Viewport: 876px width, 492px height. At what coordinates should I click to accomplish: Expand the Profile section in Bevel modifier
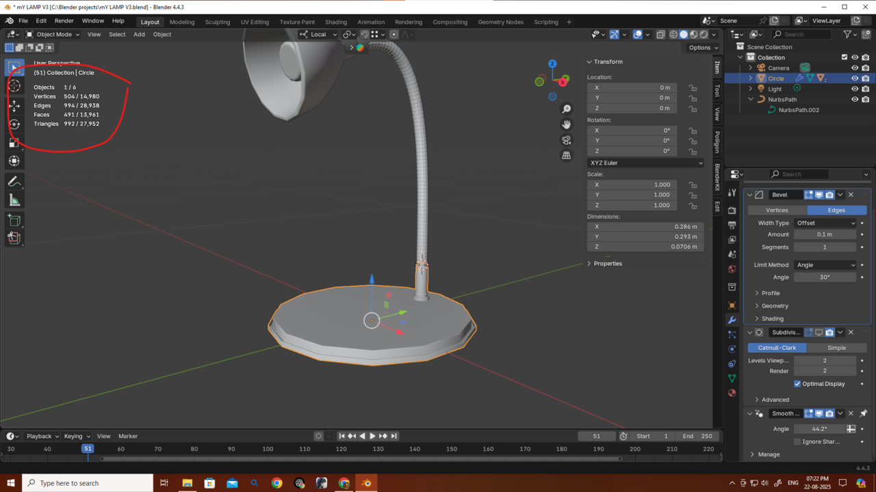pos(771,293)
